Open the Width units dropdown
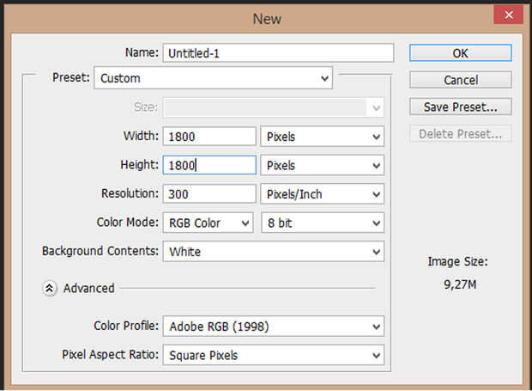Image resolution: width=532 pixels, height=391 pixels. point(322,137)
